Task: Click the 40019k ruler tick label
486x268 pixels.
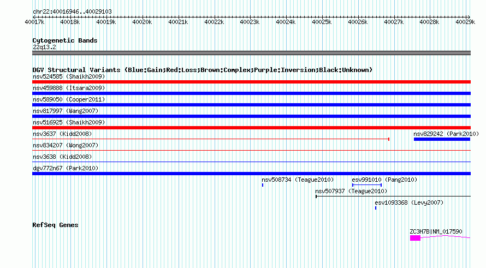Action: (x=106, y=22)
